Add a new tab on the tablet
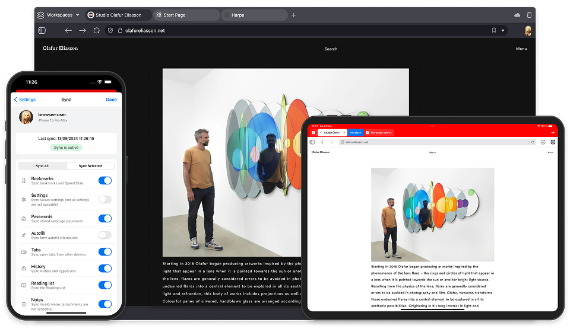 click(553, 133)
